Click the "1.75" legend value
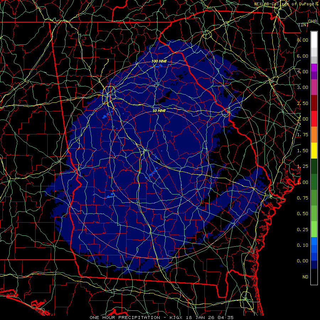 [303, 135]
